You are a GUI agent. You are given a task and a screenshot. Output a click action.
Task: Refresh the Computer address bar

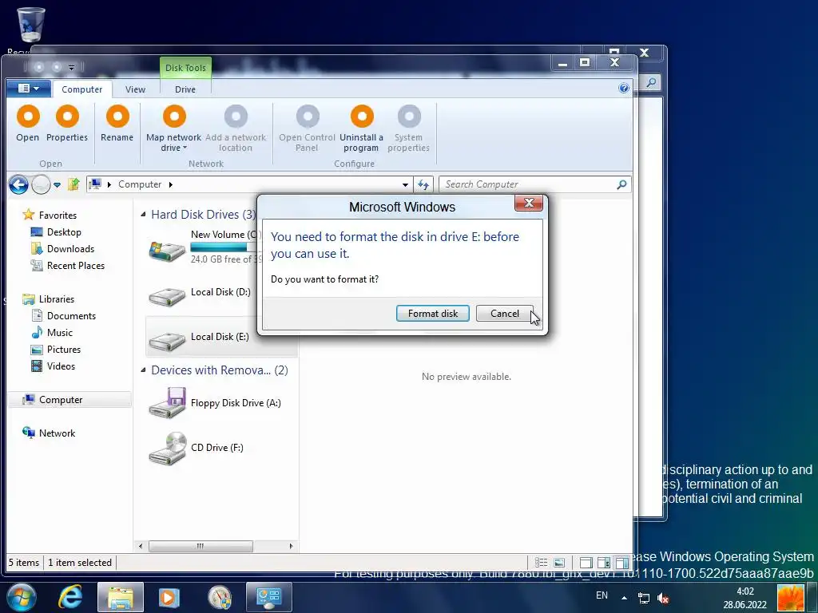tap(423, 184)
